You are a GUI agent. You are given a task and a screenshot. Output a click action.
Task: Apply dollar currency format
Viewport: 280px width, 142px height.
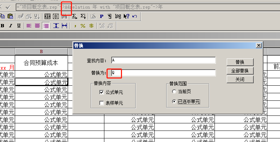[x=91, y=26]
